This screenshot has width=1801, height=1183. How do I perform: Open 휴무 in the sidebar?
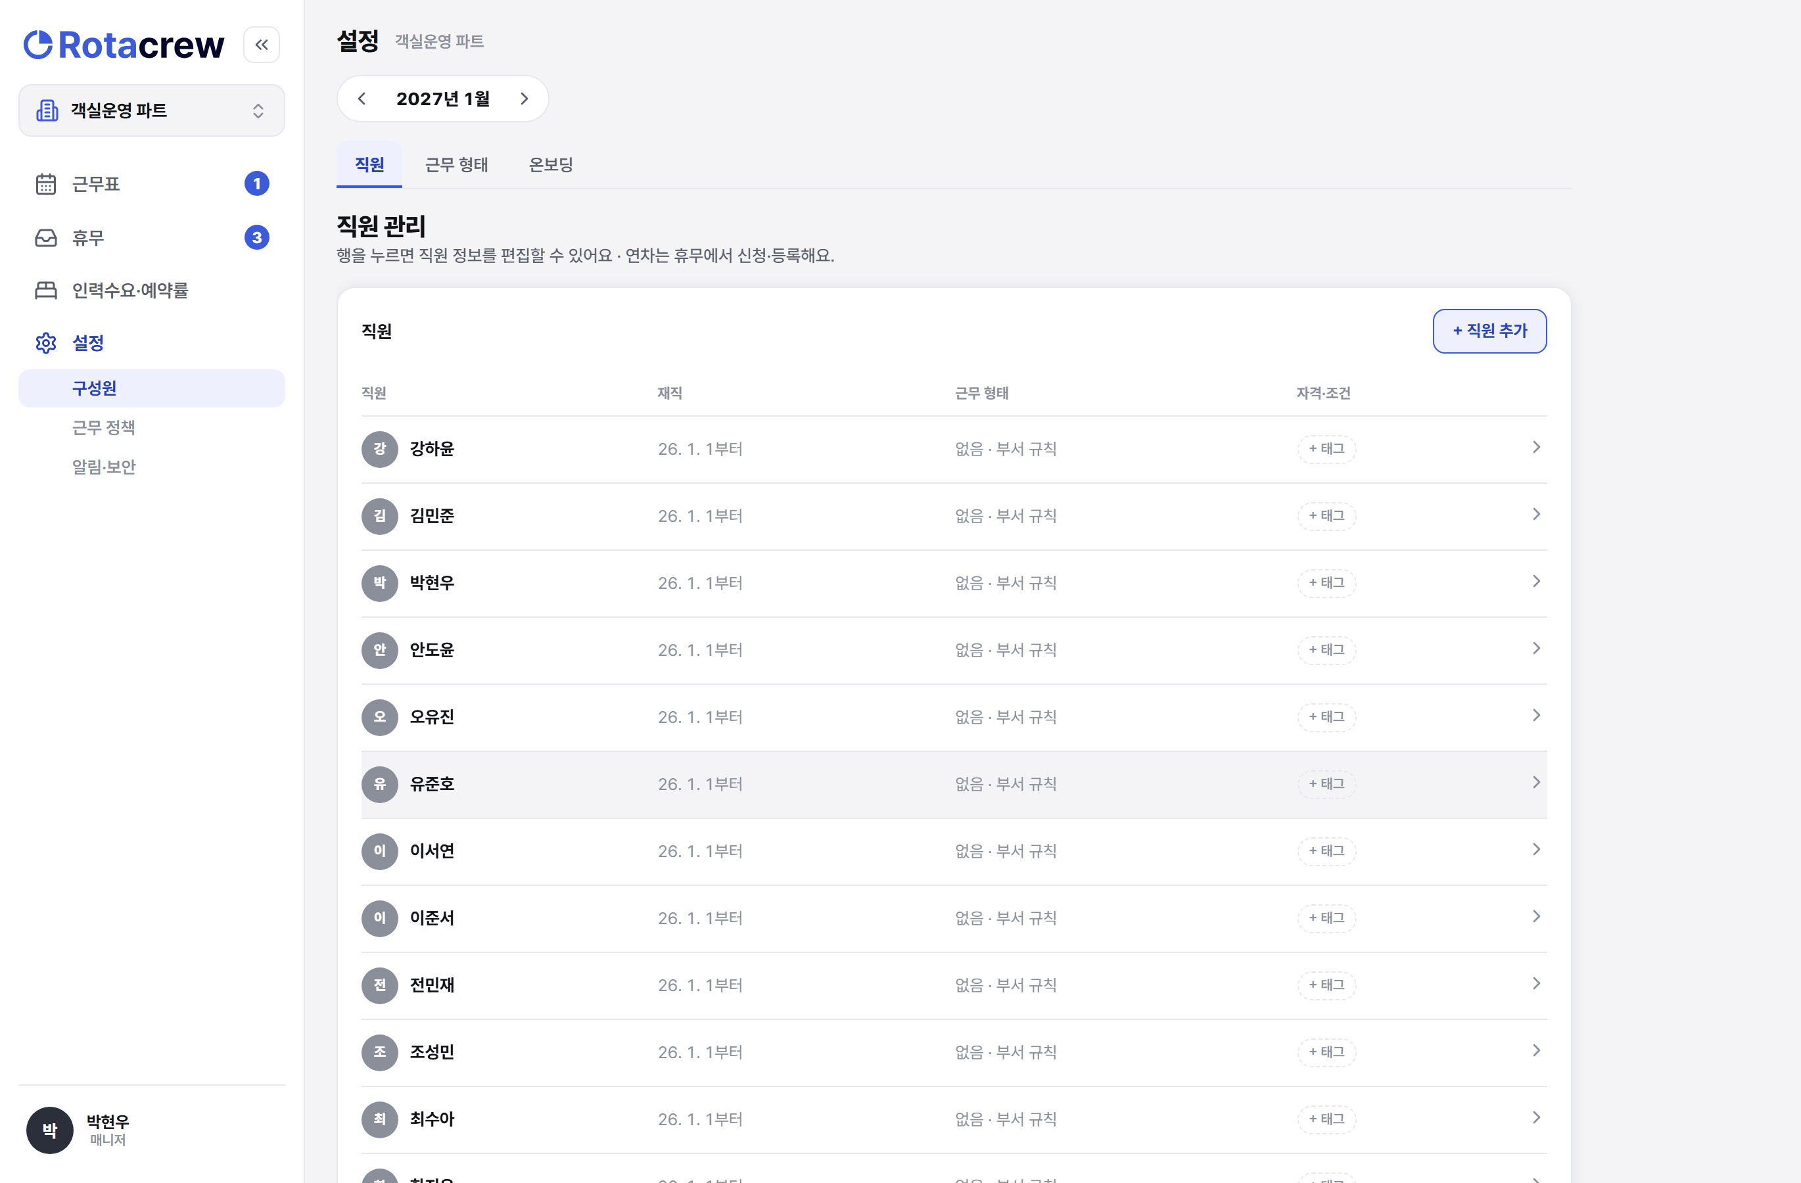click(151, 237)
